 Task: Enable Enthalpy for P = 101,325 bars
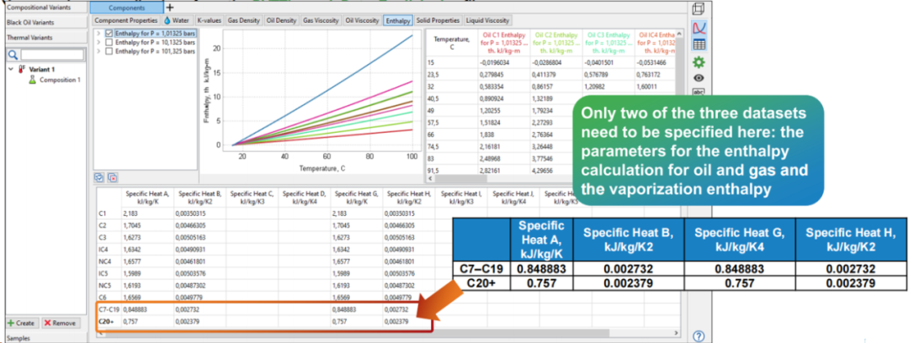[109, 52]
